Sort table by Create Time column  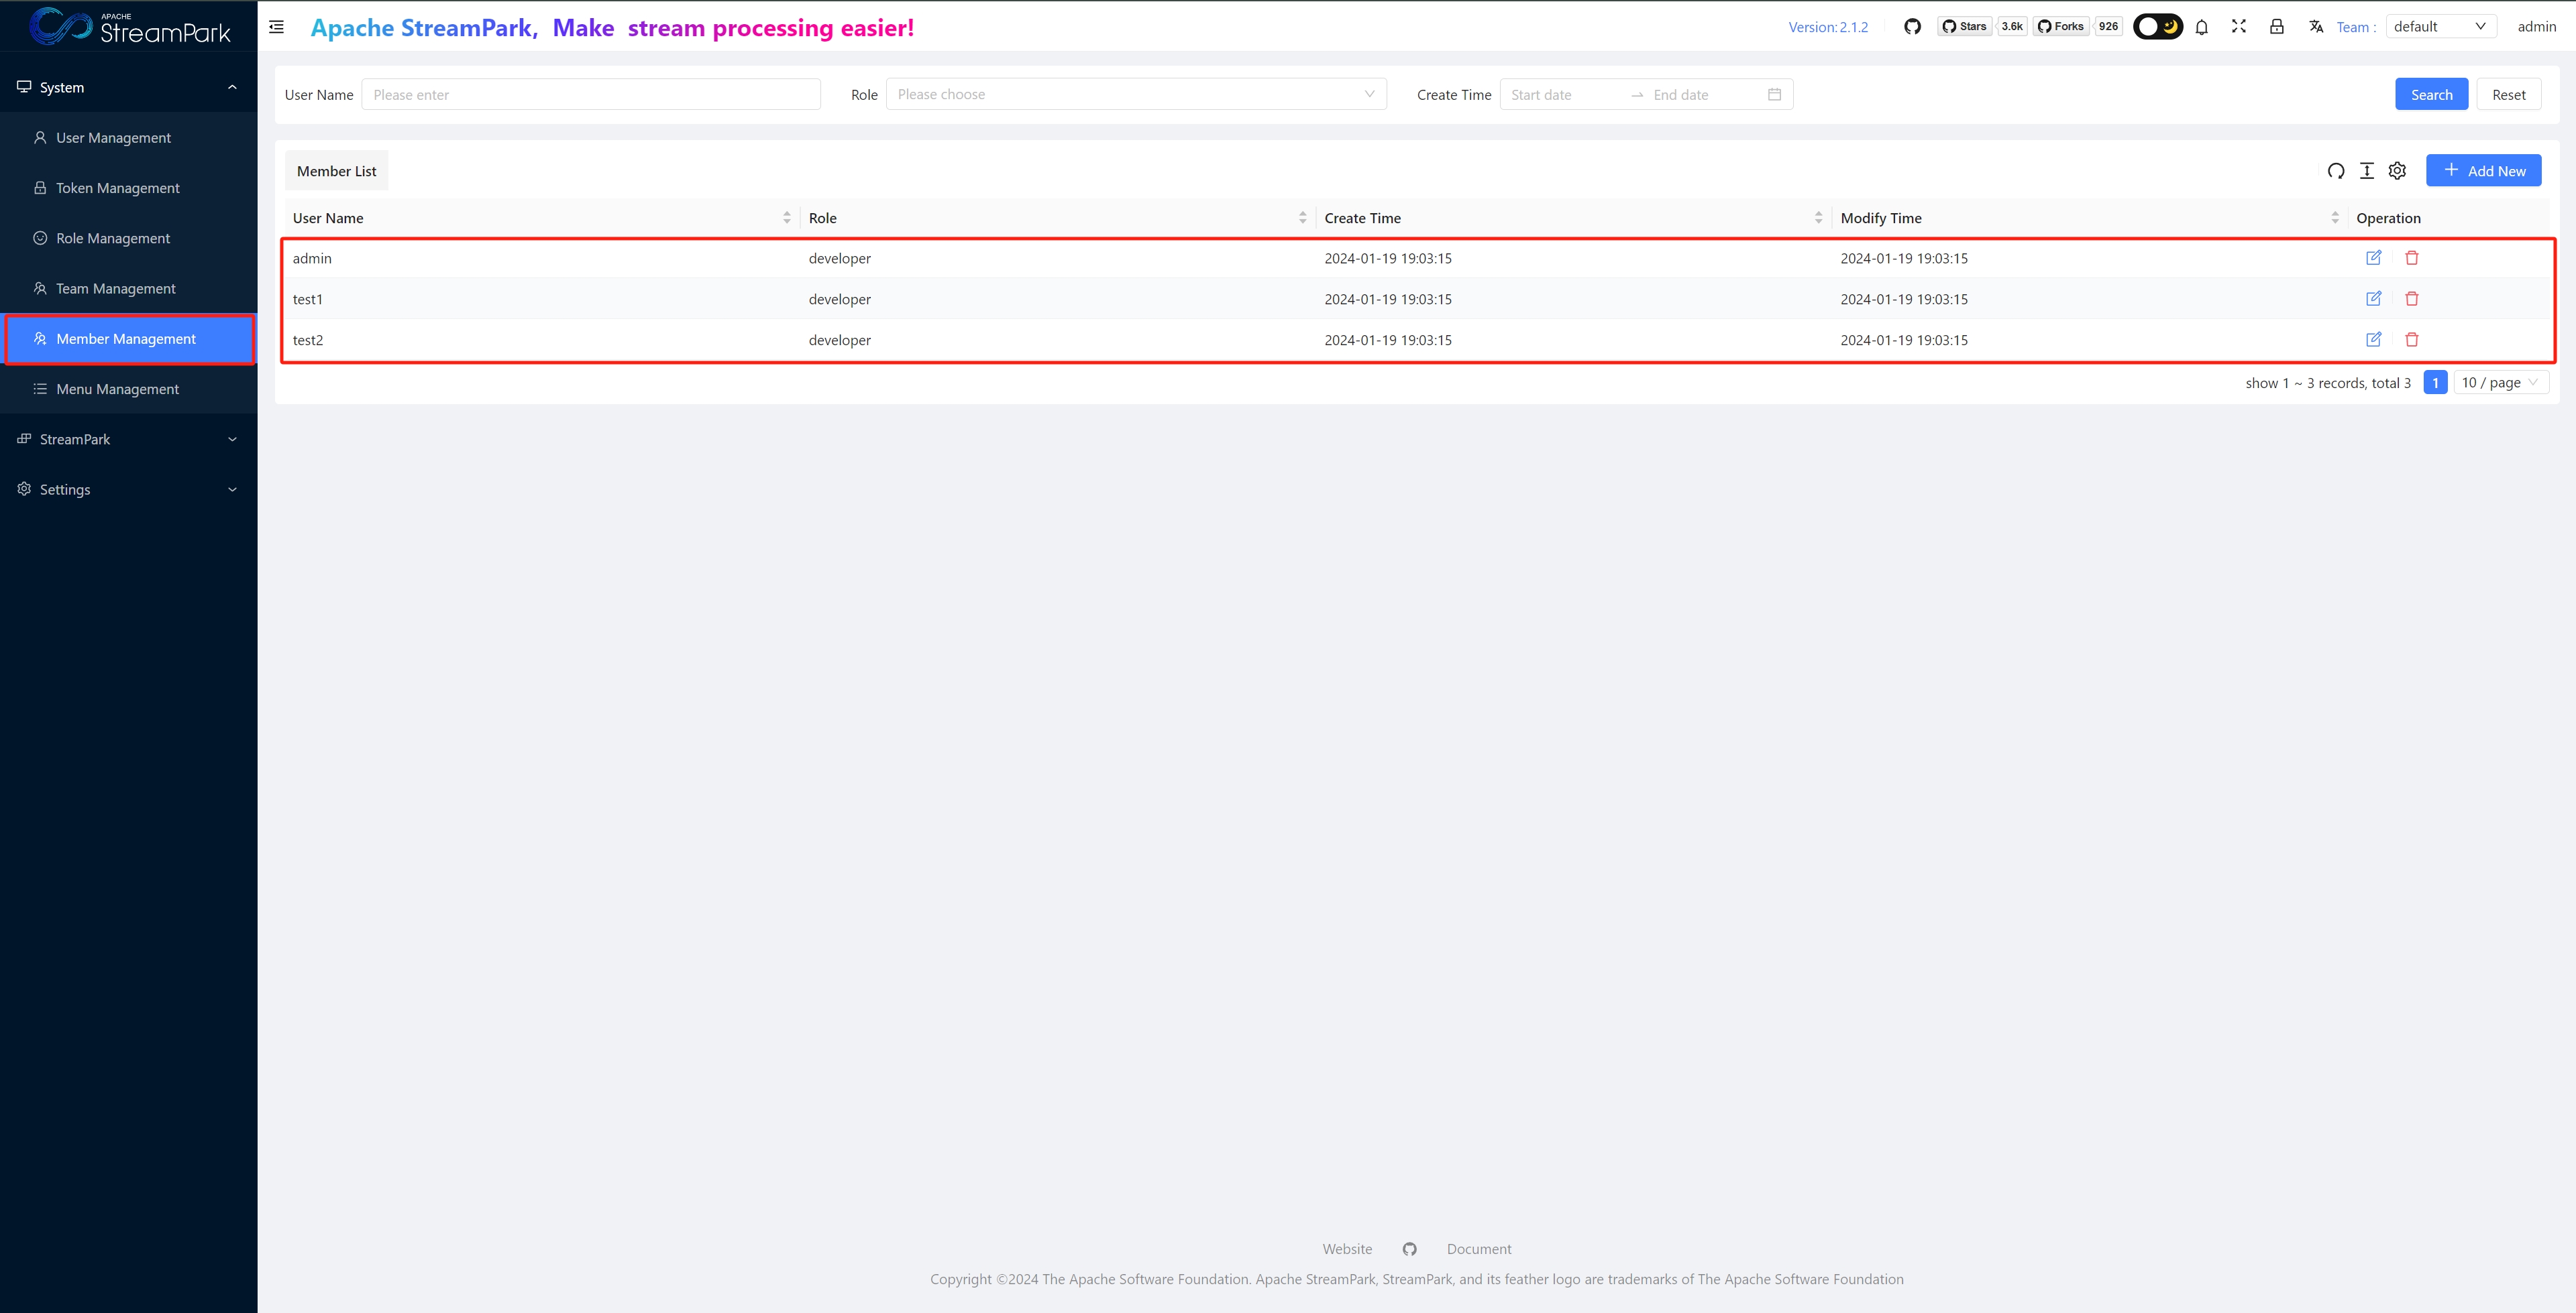pyautogui.click(x=1818, y=218)
